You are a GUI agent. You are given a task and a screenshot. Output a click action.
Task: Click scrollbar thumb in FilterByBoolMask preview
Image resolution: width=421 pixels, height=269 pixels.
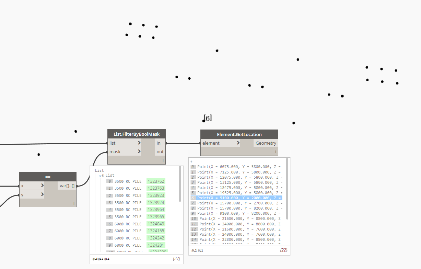coord(180,184)
